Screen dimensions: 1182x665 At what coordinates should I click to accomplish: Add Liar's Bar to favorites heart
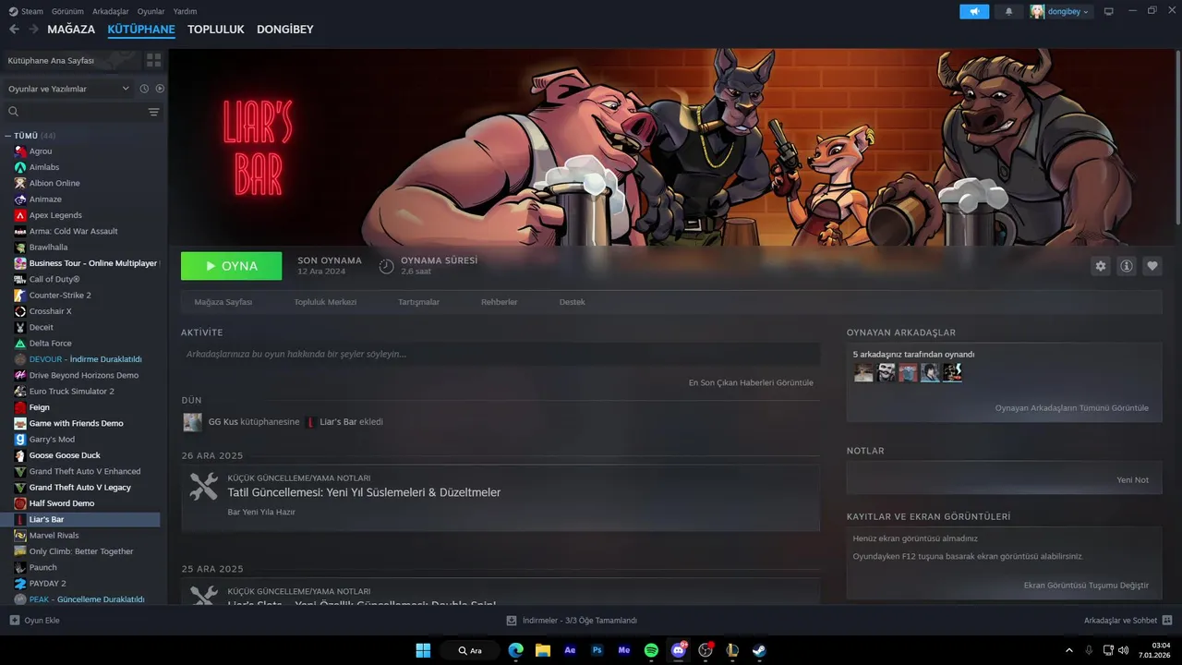click(x=1152, y=266)
